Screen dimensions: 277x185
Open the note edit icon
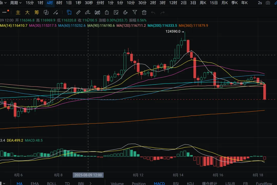tap(116, 12)
